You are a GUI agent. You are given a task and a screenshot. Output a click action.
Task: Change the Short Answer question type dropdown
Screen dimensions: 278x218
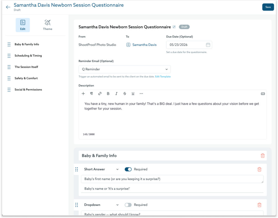101,169
